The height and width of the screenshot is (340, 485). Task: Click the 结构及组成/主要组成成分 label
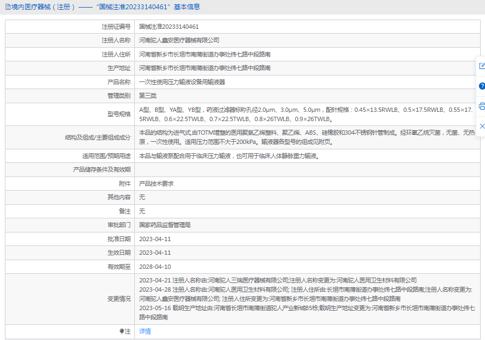(98, 137)
